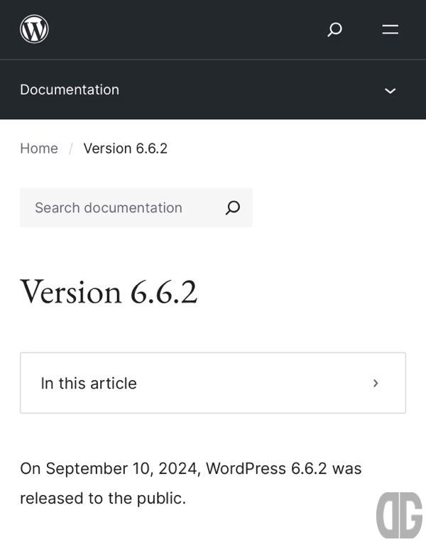Viewport: 426px width, 542px height.
Task: Expand the Documentation chevron dropdown
Action: pyautogui.click(x=390, y=91)
